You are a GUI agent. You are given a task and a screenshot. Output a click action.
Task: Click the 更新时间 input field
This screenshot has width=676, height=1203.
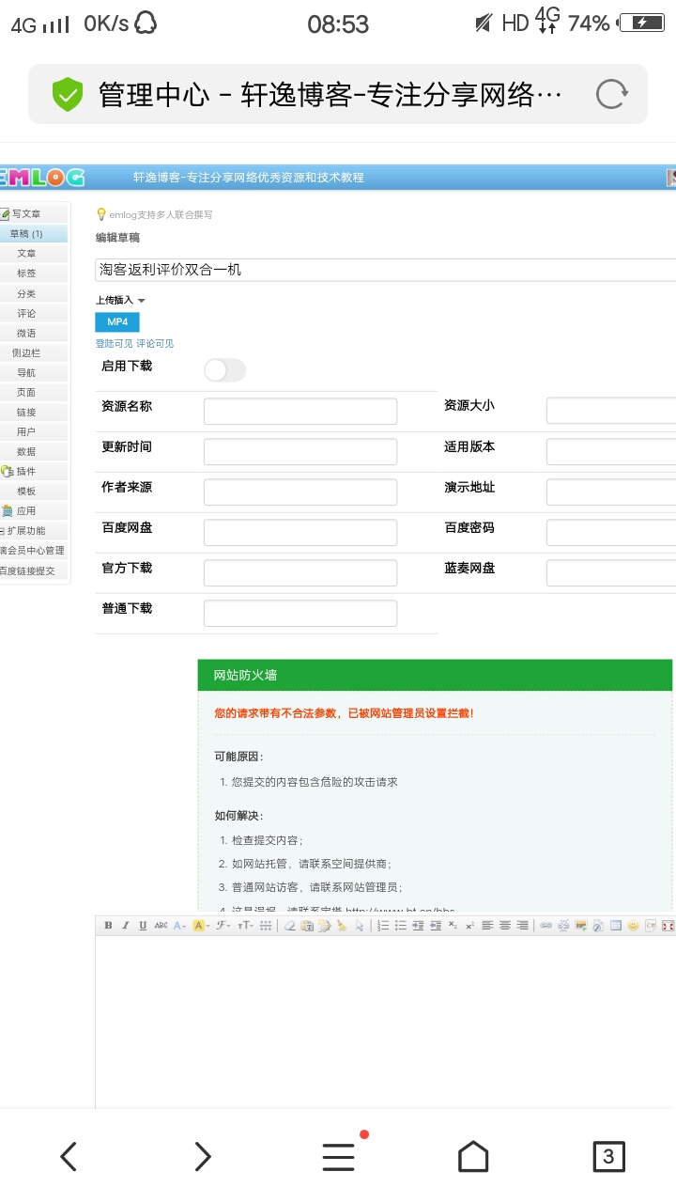tap(300, 451)
